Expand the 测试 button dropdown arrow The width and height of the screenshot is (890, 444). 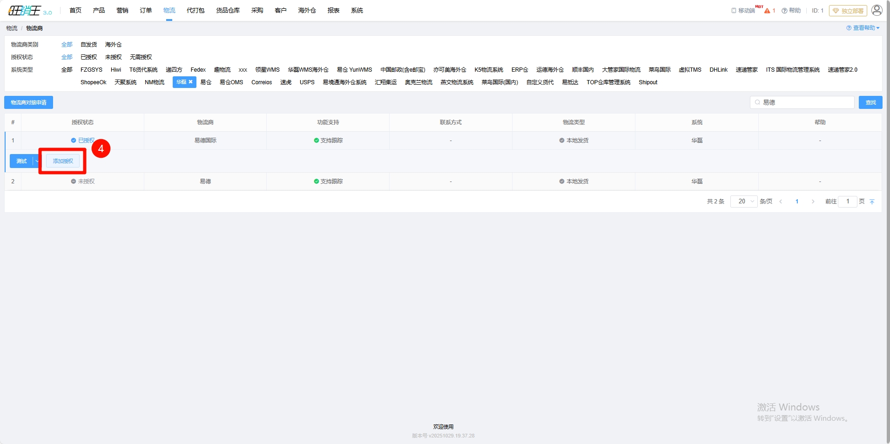point(37,161)
